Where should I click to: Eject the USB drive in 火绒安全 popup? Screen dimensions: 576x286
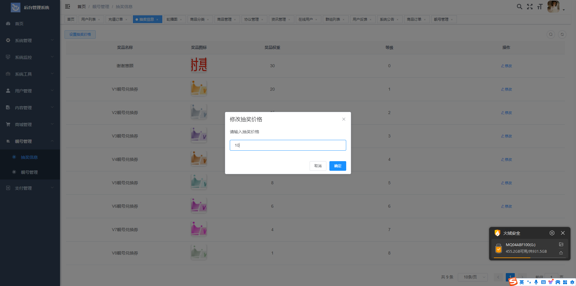coord(561,253)
